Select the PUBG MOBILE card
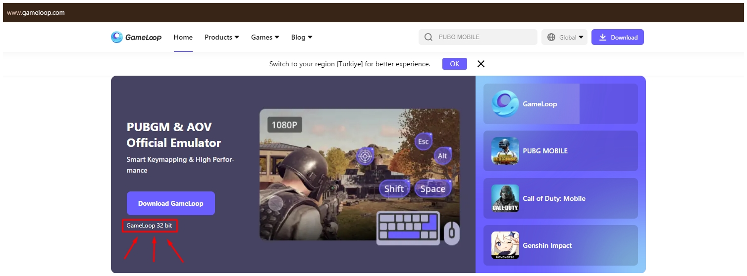The height and width of the screenshot is (276, 747). [561, 151]
